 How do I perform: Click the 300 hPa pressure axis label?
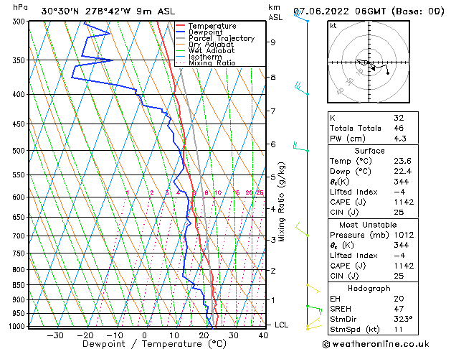[20, 22]
